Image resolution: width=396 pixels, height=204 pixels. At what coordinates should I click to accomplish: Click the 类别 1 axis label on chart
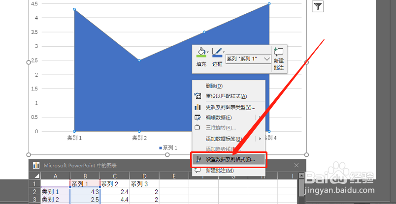pyautogui.click(x=74, y=138)
